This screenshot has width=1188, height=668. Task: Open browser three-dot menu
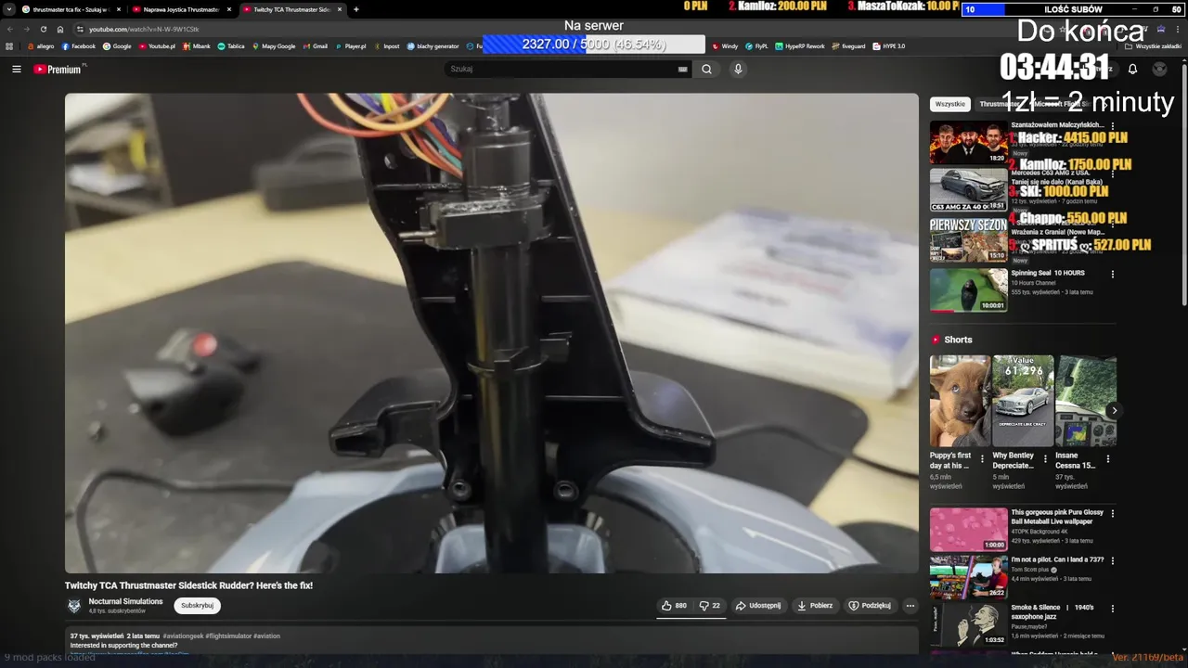click(x=1177, y=29)
